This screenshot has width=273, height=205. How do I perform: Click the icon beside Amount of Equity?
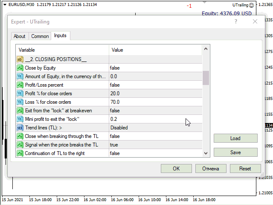pyautogui.click(x=20, y=76)
